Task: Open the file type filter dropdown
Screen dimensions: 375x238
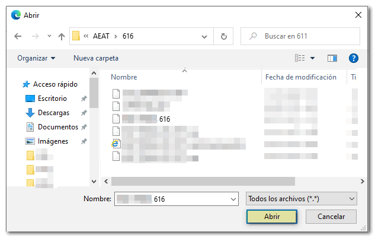Action: click(x=300, y=199)
